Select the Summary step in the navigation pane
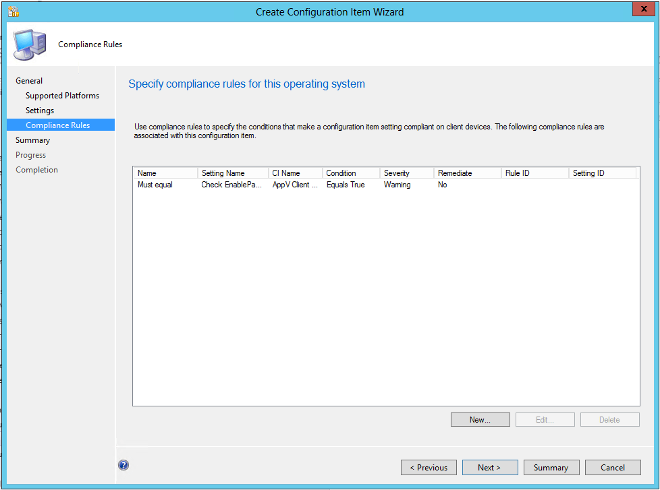 32,140
